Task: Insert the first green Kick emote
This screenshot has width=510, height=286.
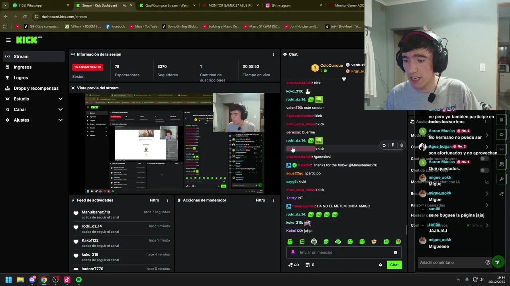Action: click(290, 242)
